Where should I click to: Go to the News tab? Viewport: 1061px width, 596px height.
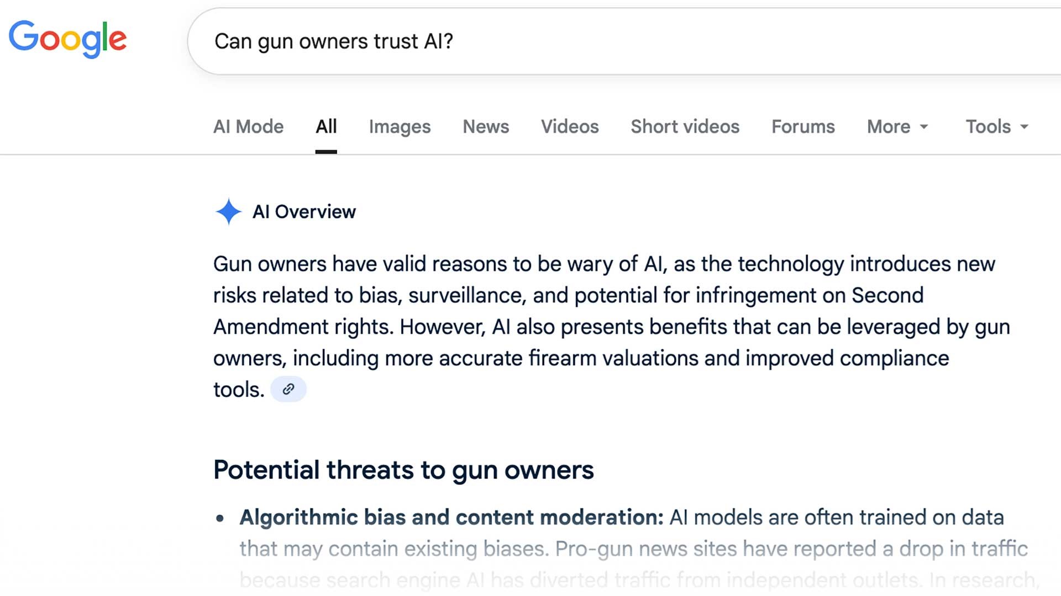[486, 127]
